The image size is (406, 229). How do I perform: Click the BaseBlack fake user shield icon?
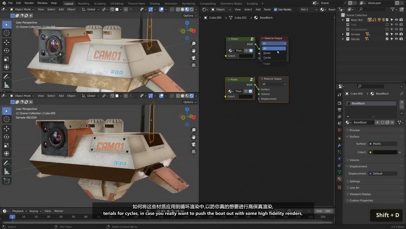click(382, 122)
